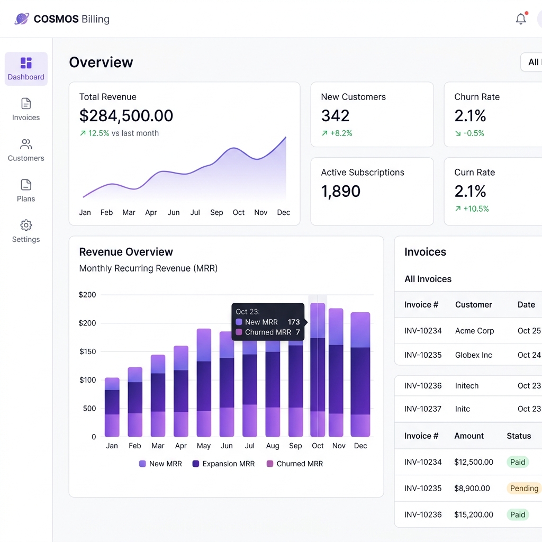Open the Total Revenue card amount
The height and width of the screenshot is (542, 542).
coord(126,116)
